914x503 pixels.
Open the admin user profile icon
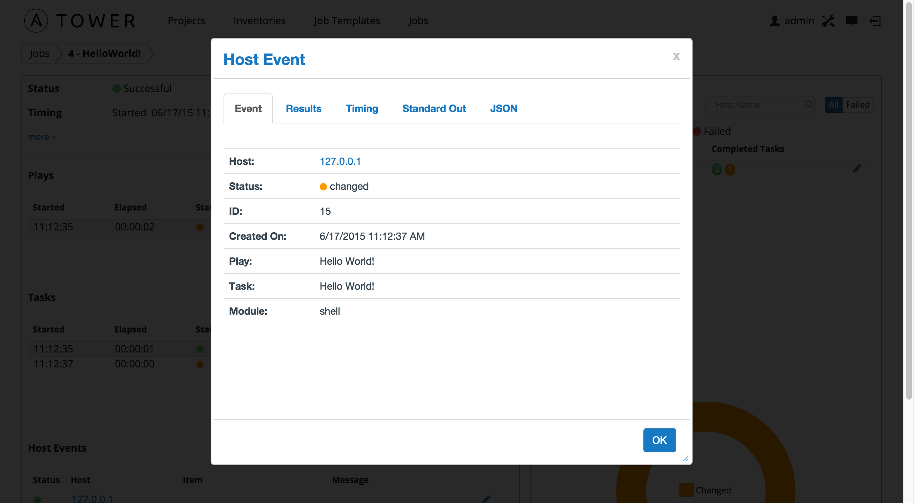(x=774, y=21)
